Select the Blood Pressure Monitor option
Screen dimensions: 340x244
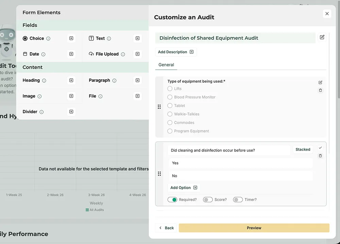170,97
